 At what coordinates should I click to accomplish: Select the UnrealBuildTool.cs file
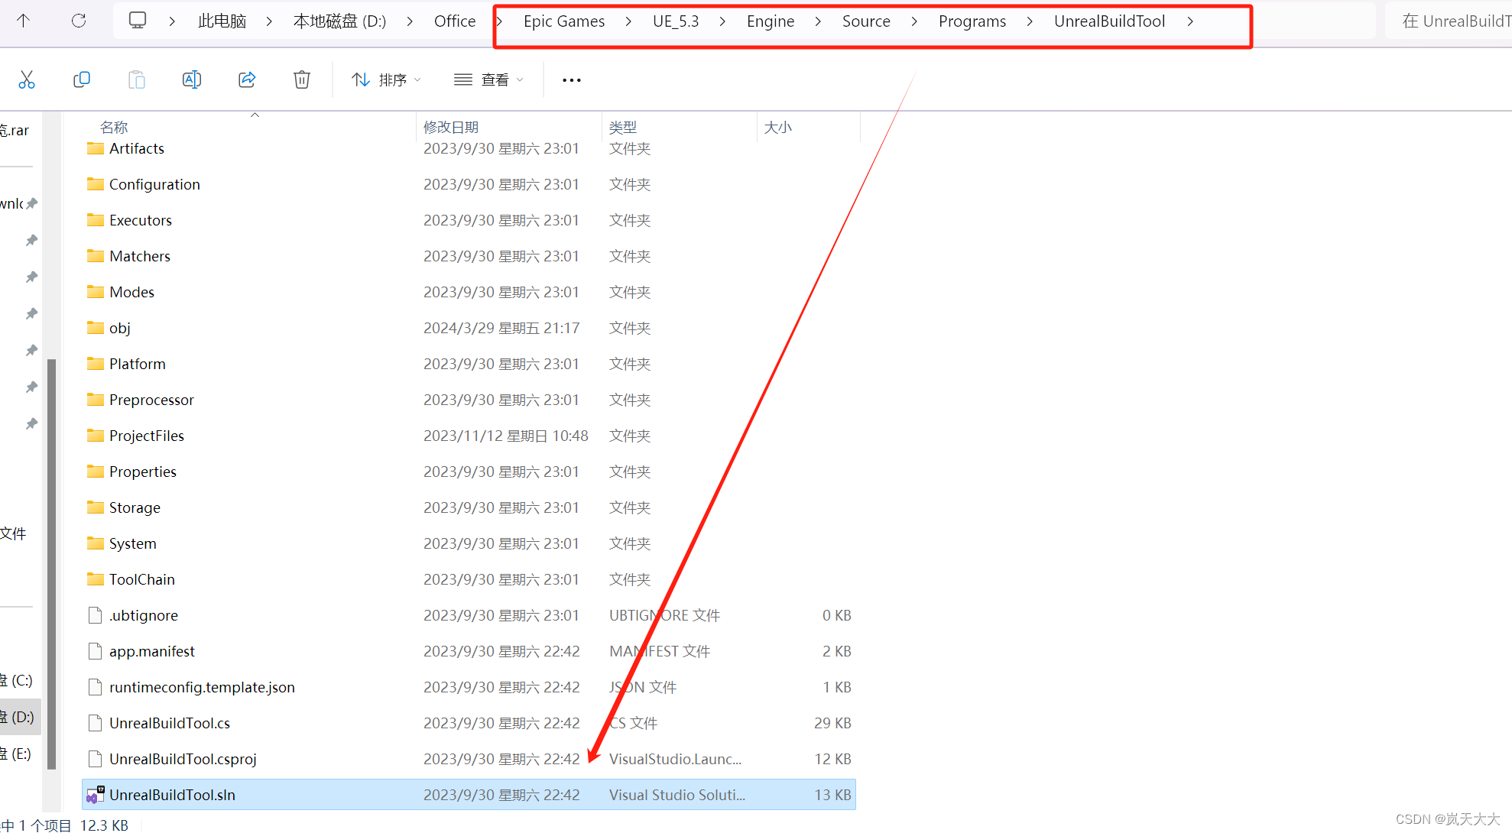(x=170, y=723)
